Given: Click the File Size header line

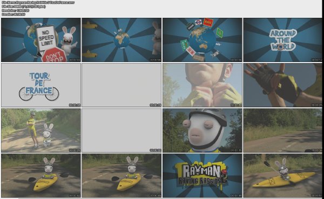Looking at the screenshot, I should [24, 6].
